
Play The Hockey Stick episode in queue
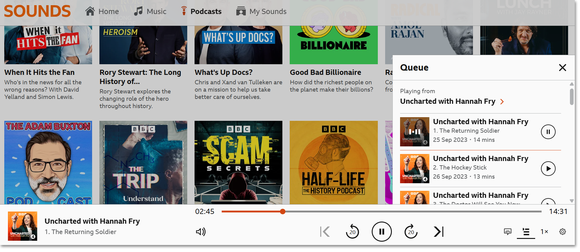pos(548,169)
